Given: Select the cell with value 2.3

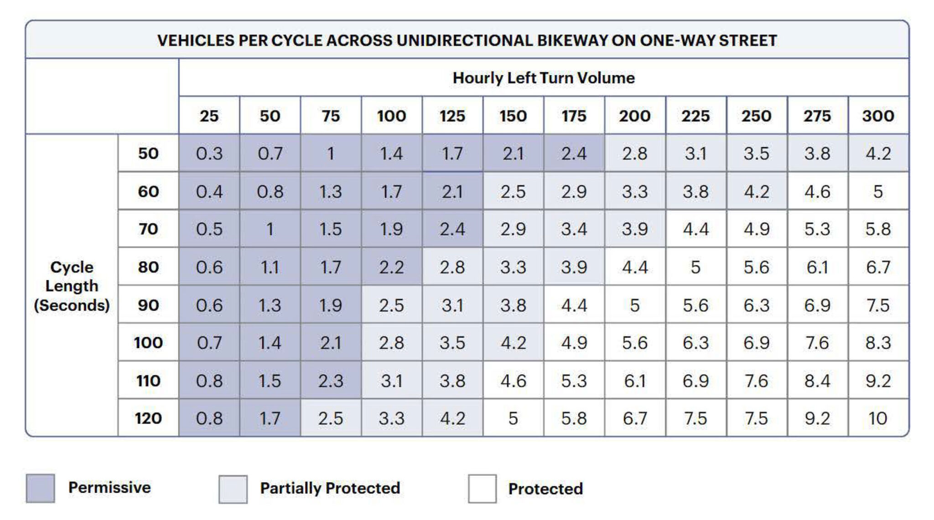Looking at the screenshot, I should tap(331, 381).
